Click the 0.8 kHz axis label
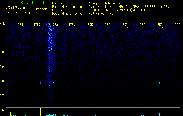This screenshot has width=183, height=116. point(2,81)
